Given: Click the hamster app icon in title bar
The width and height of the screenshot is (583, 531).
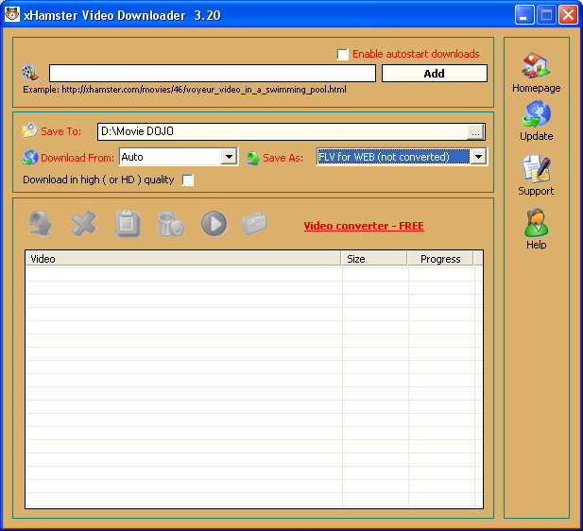Looking at the screenshot, I should tap(12, 14).
